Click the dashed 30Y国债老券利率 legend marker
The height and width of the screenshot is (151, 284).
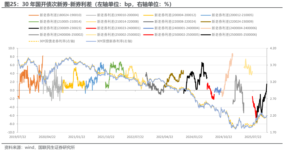coord(34,41)
